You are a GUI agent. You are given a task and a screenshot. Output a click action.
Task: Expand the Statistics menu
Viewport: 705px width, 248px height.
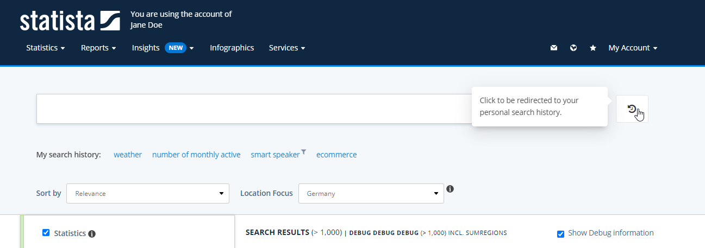(x=46, y=48)
